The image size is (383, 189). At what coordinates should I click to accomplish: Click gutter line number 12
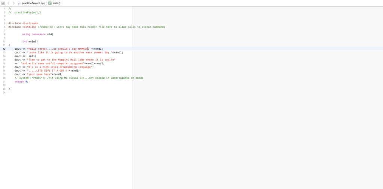(4, 49)
